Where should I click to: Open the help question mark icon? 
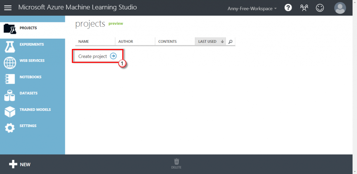288,8
